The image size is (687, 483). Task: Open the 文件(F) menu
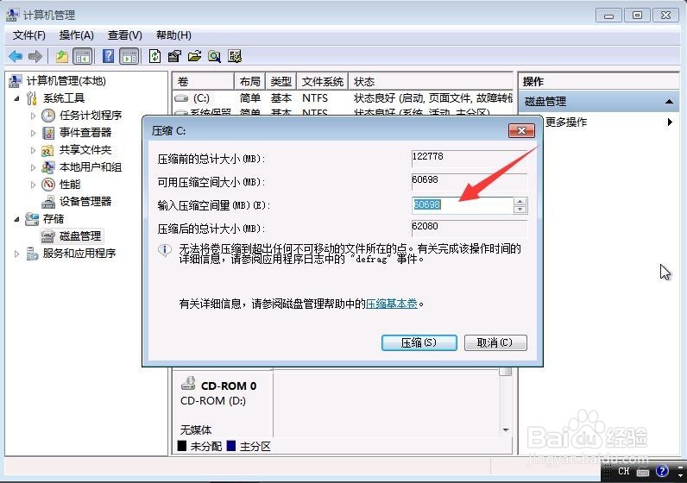(29, 35)
